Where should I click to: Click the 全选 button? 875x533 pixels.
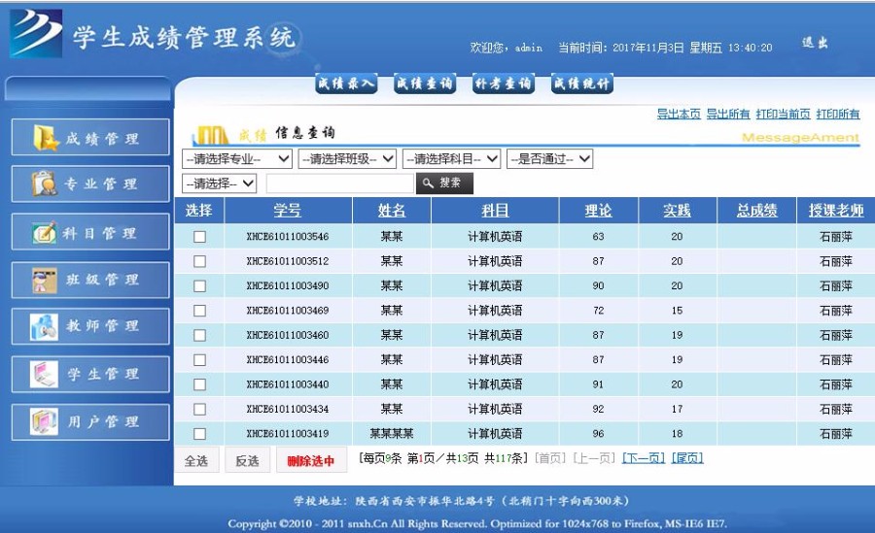click(196, 460)
